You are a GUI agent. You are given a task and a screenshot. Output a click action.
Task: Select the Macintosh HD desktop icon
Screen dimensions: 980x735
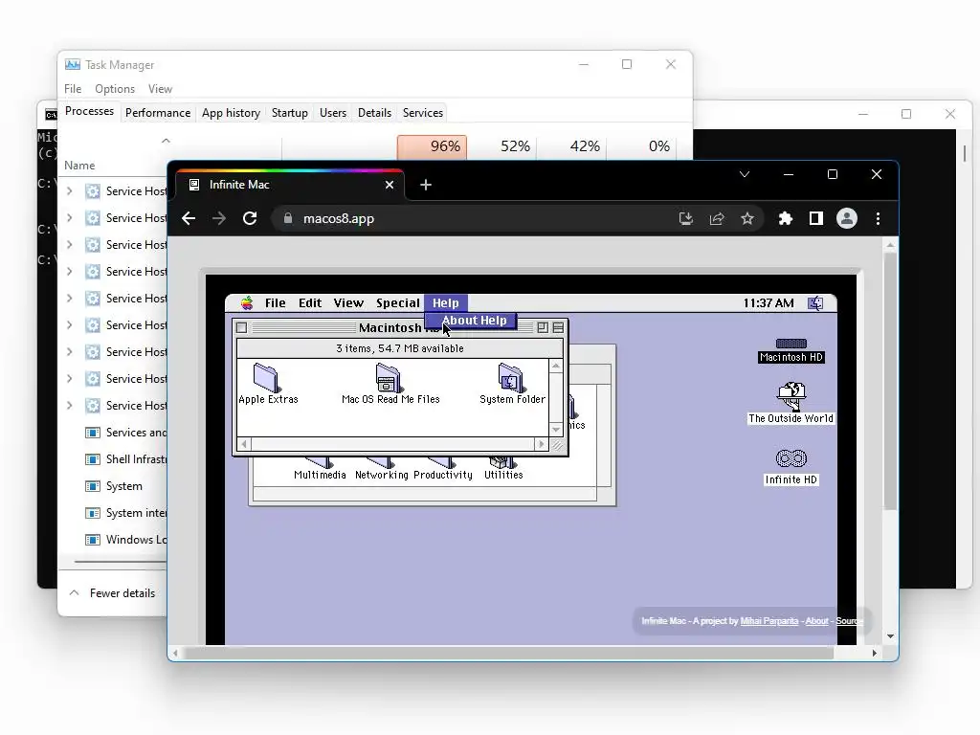[791, 350]
